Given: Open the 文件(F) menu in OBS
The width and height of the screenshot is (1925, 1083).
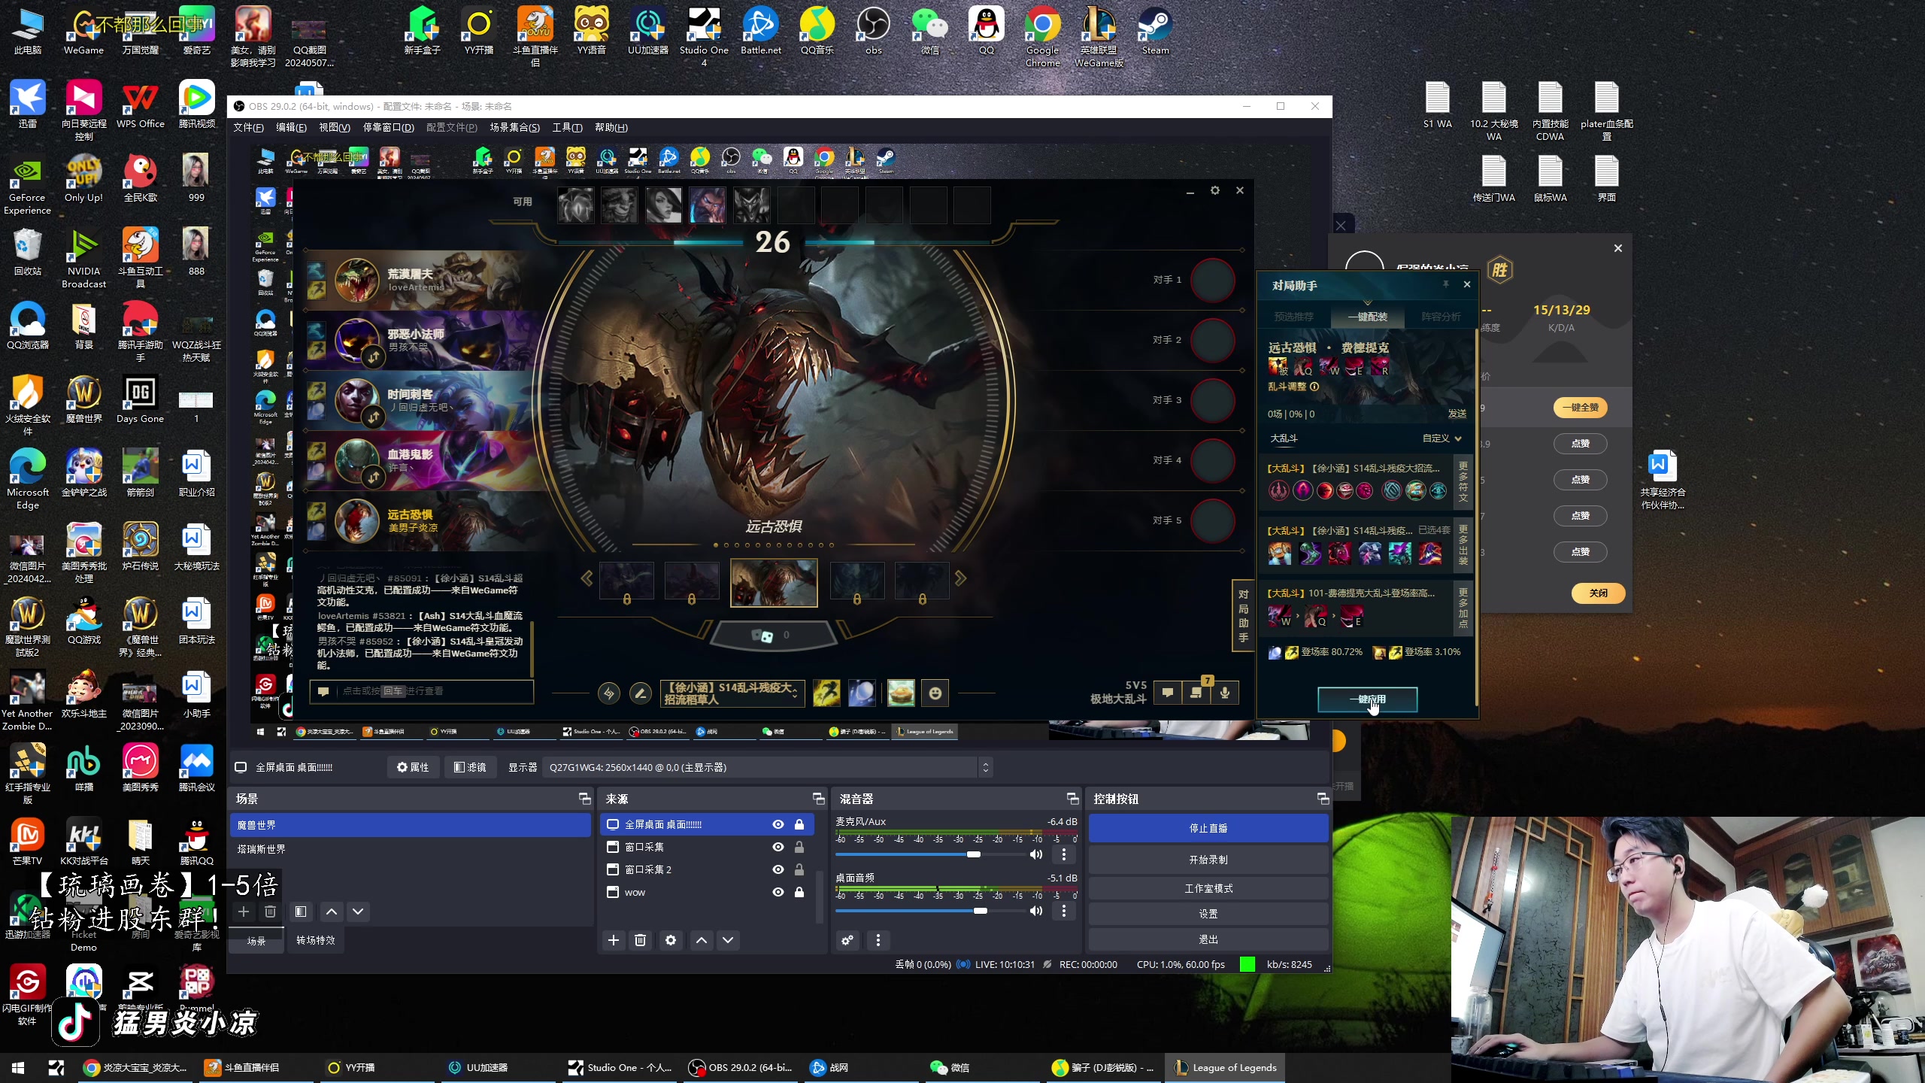Looking at the screenshot, I should (248, 128).
